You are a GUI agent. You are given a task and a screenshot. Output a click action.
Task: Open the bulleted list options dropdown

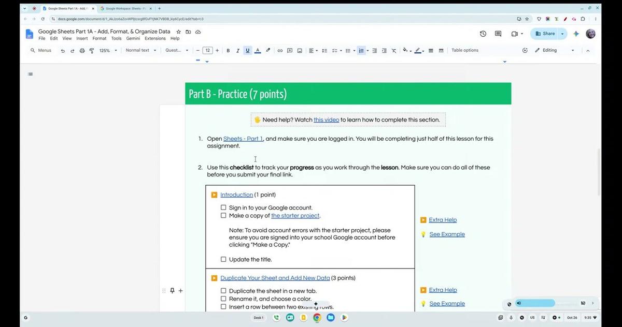coord(354,51)
